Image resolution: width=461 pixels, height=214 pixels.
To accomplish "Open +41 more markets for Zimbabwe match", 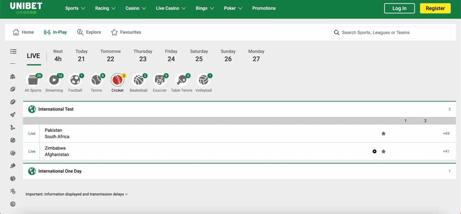I will 446,151.
